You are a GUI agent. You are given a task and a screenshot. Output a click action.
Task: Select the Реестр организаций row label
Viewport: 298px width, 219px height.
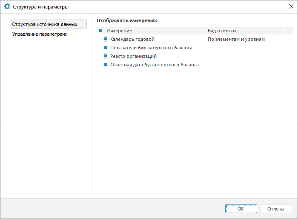tap(134, 56)
